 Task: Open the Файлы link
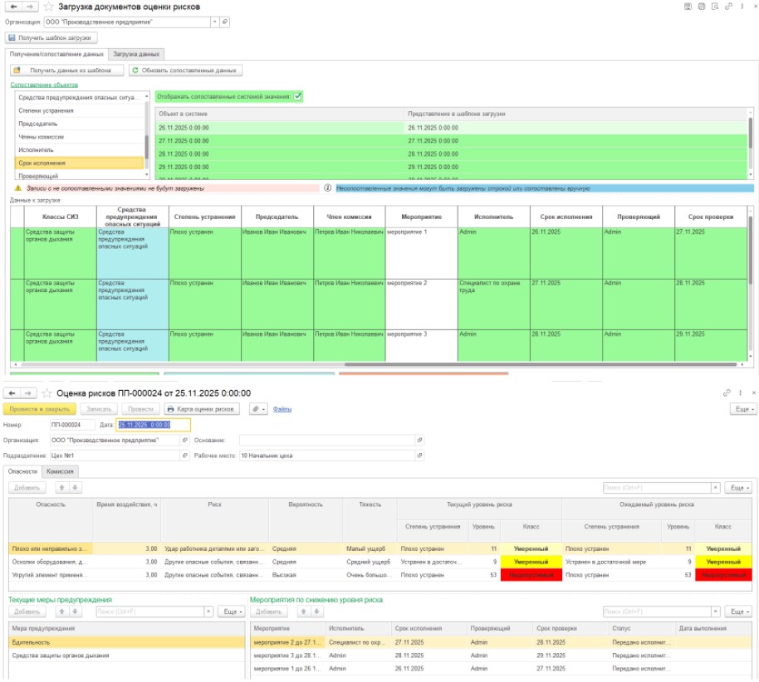282,409
